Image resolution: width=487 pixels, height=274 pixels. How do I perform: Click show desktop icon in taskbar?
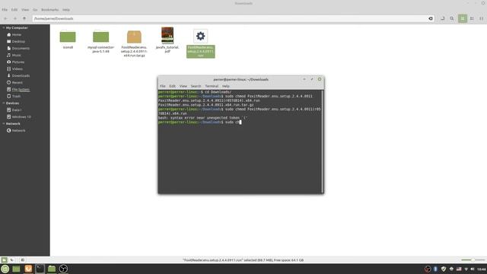[16, 269]
